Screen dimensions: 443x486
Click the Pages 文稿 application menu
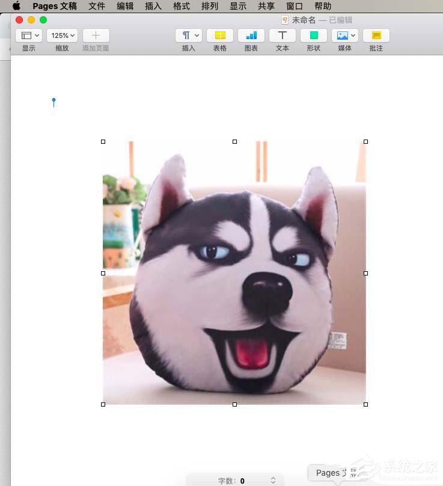[x=55, y=6]
